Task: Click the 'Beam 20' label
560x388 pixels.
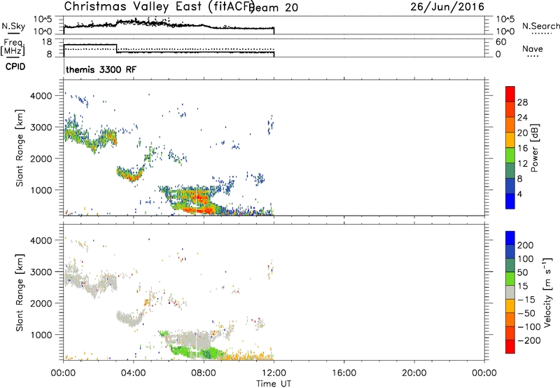Action: [x=274, y=8]
